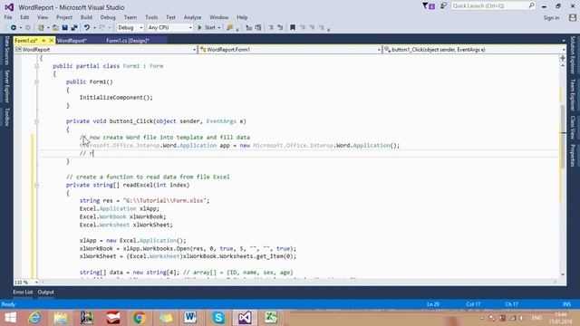Open the Edit menu

[24, 17]
